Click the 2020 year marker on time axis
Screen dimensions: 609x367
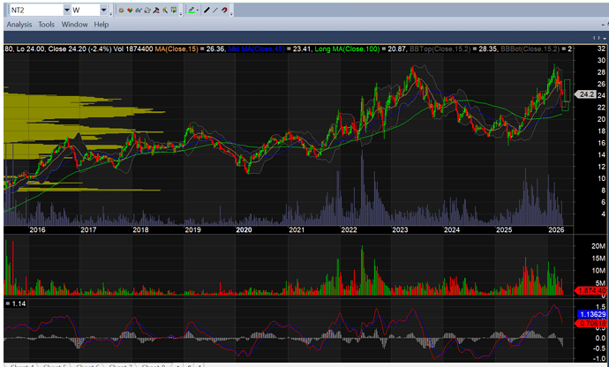click(244, 230)
